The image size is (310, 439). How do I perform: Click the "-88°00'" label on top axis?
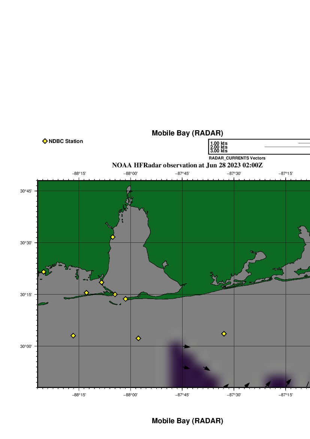[x=131, y=173]
